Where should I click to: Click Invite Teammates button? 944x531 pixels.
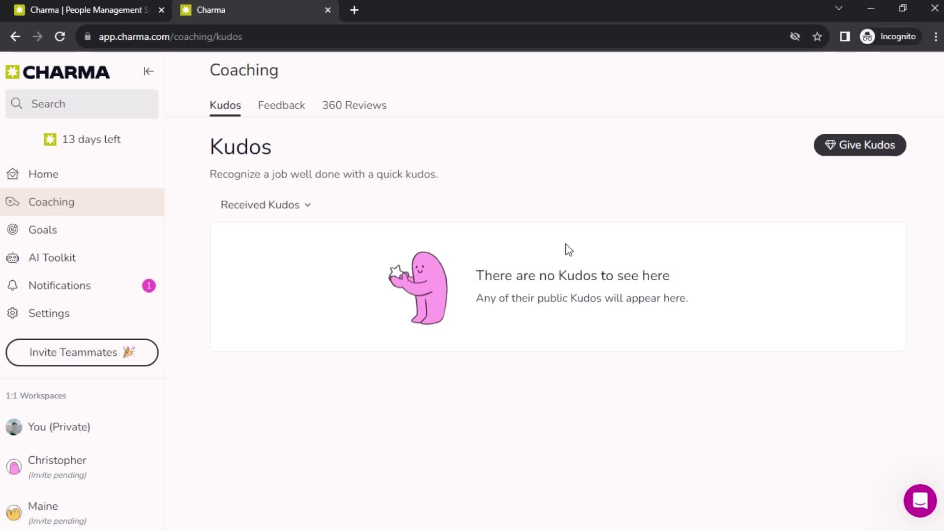point(81,352)
